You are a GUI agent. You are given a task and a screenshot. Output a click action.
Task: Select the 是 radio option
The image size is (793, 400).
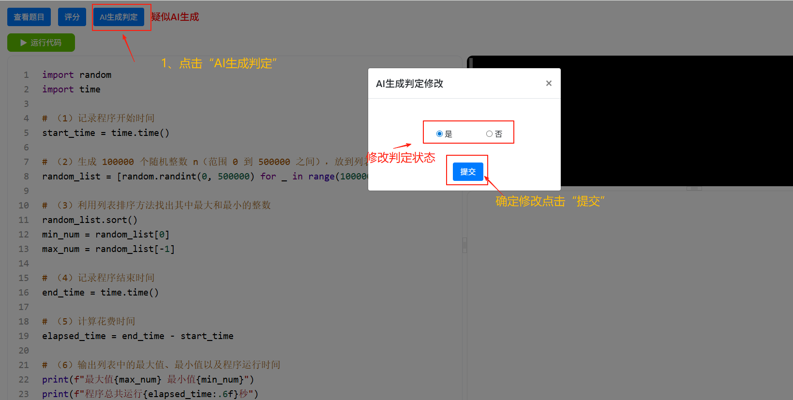[x=439, y=134]
